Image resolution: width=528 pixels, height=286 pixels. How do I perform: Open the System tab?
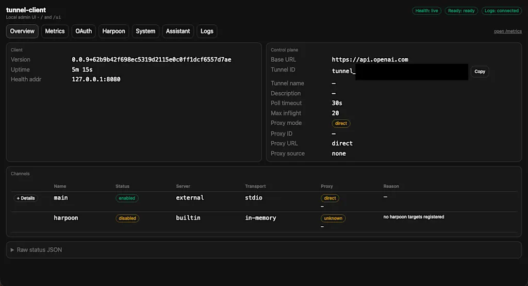(x=145, y=31)
